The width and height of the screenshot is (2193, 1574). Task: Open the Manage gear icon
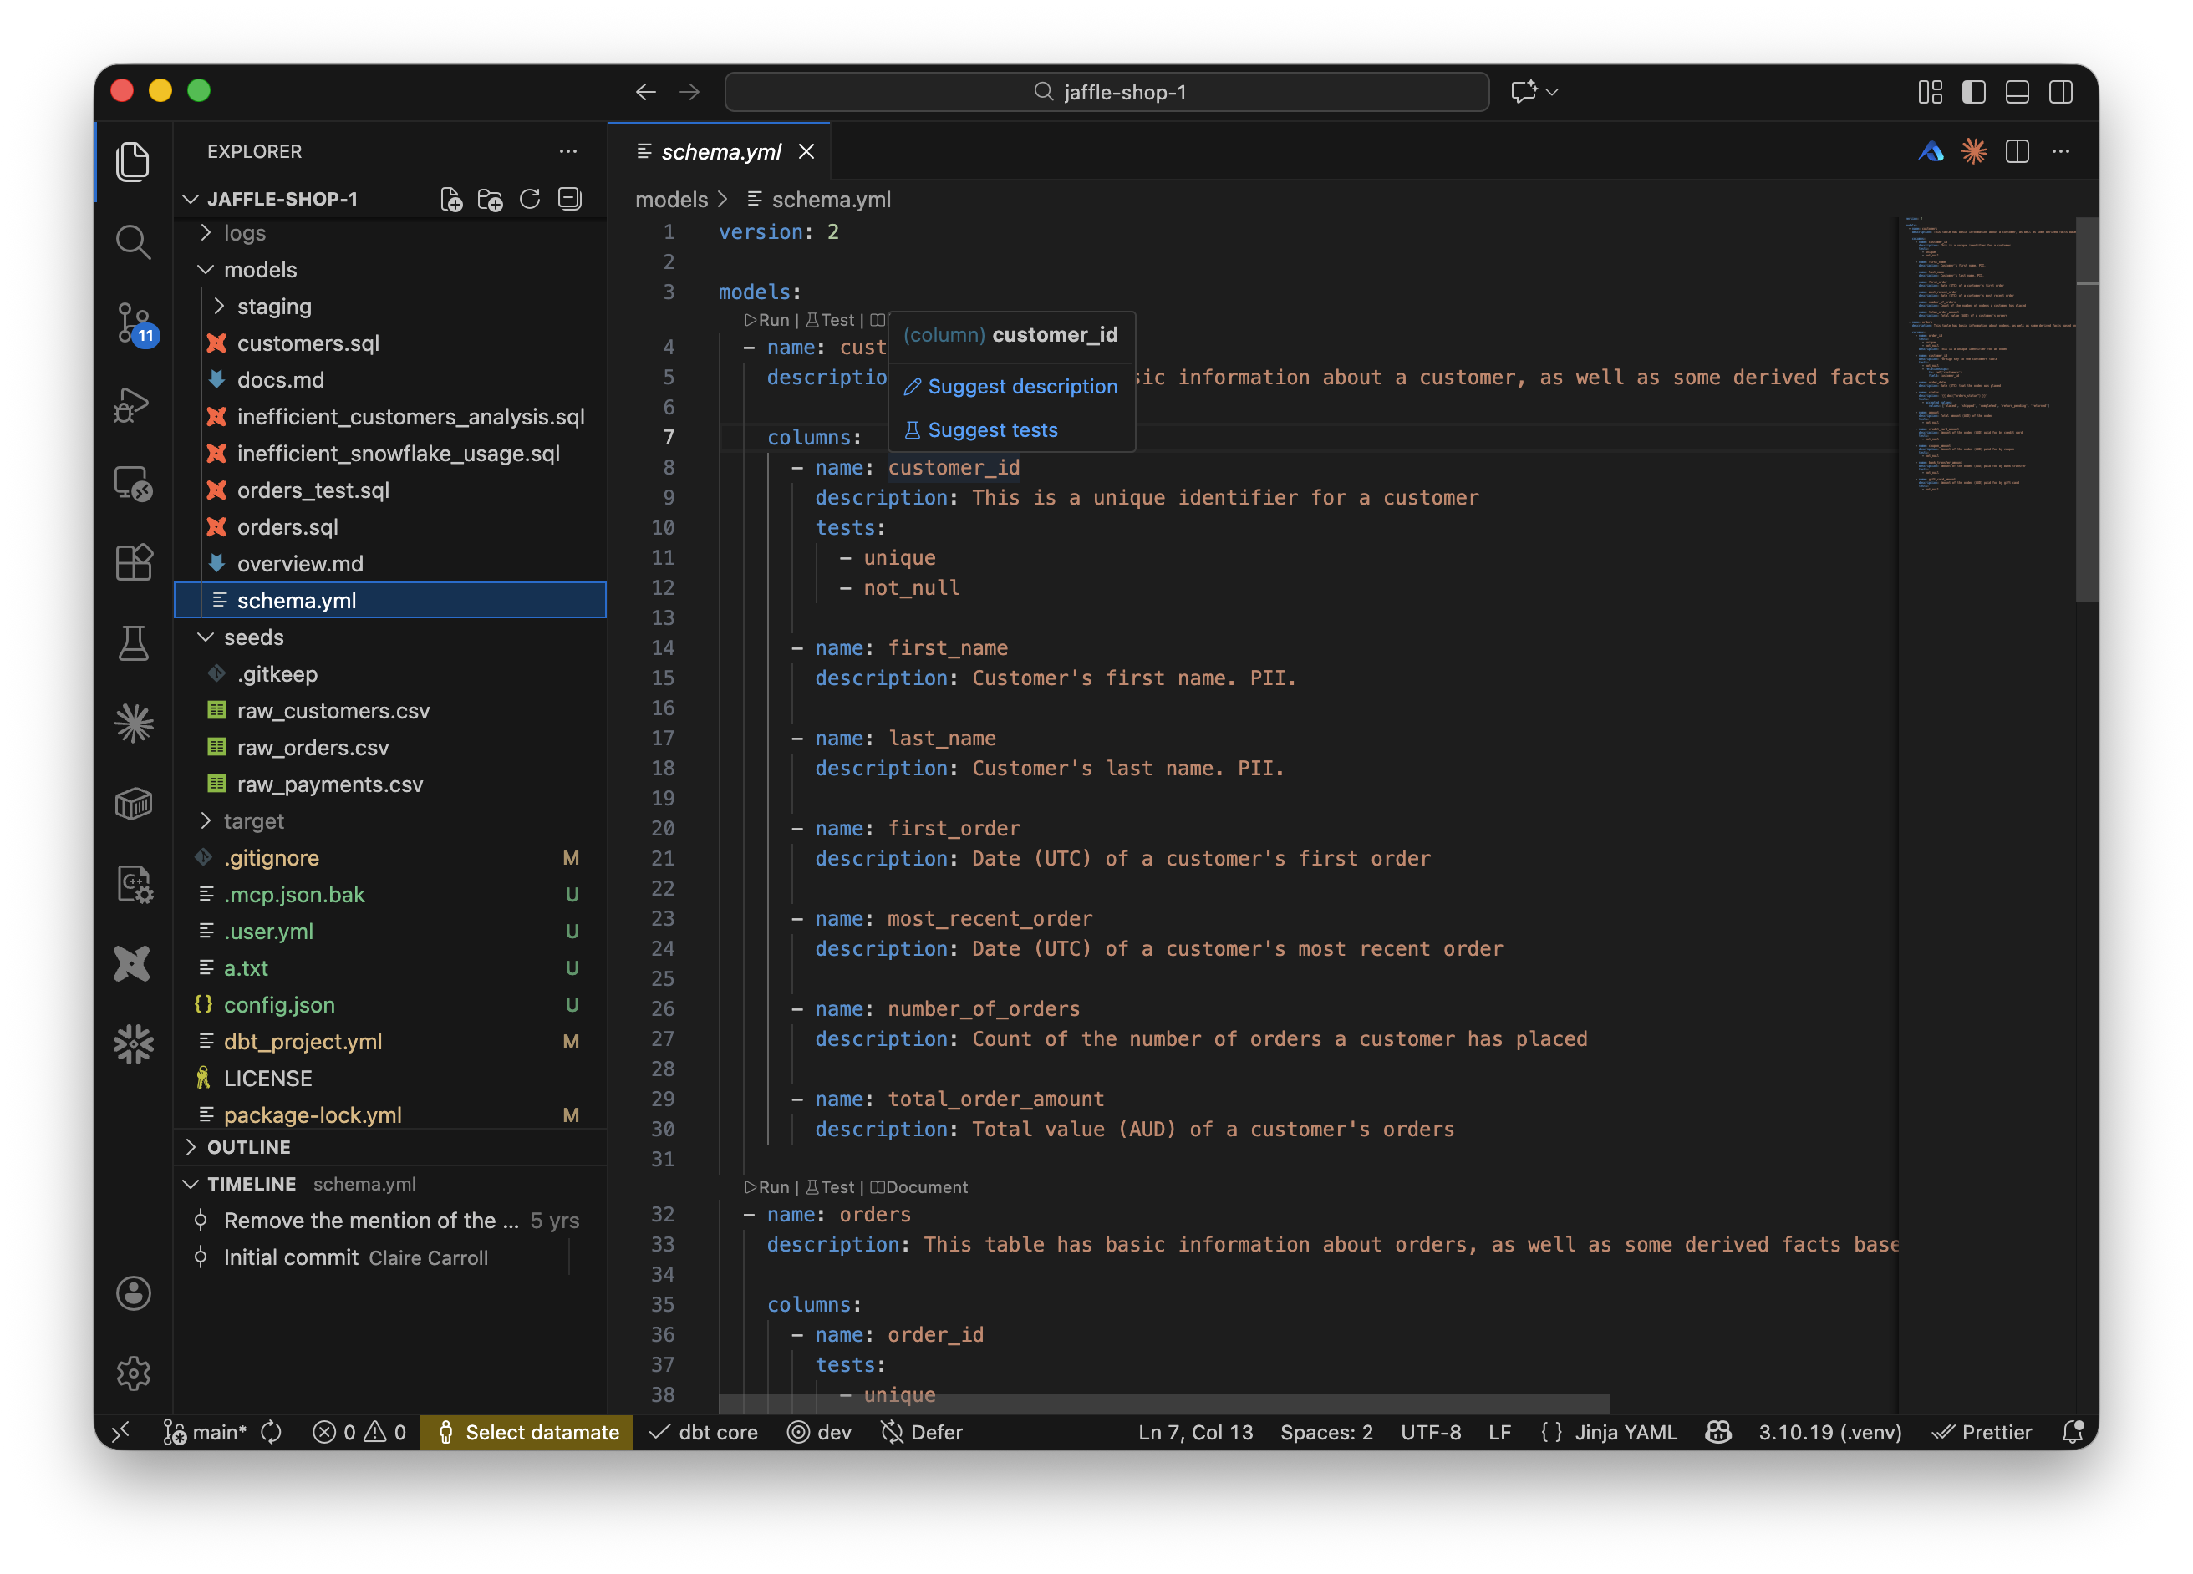click(134, 1373)
